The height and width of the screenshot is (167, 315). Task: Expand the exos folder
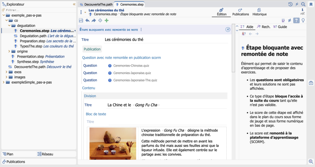6,72
